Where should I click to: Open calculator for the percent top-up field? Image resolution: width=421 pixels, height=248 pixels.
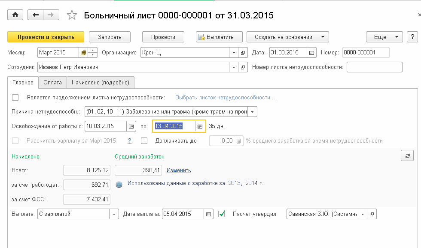pos(239,141)
